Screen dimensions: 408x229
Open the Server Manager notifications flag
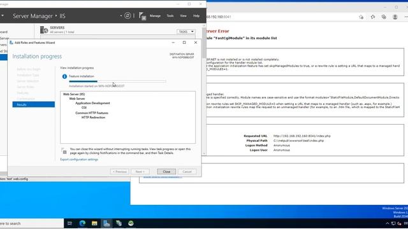tap(142, 16)
